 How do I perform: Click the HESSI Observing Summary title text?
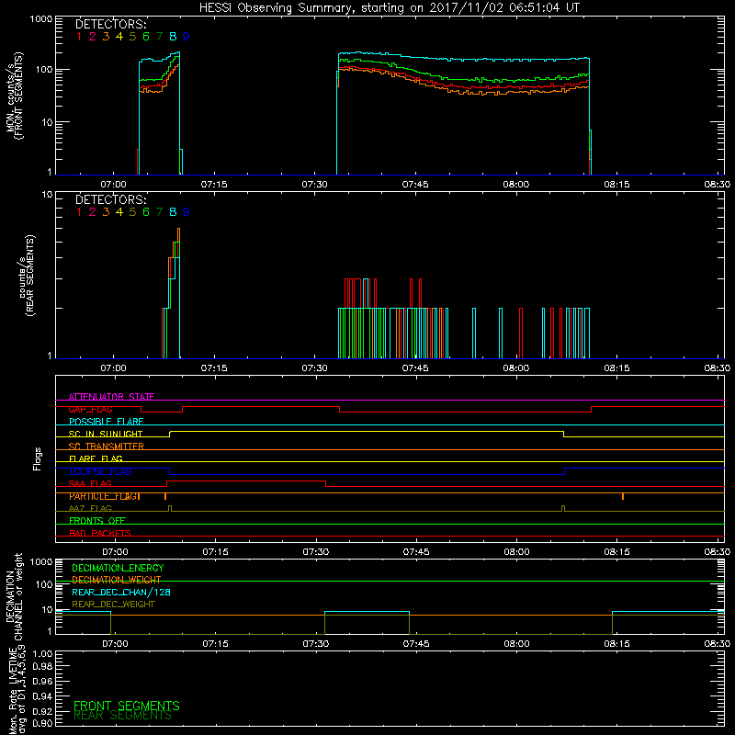(389, 8)
